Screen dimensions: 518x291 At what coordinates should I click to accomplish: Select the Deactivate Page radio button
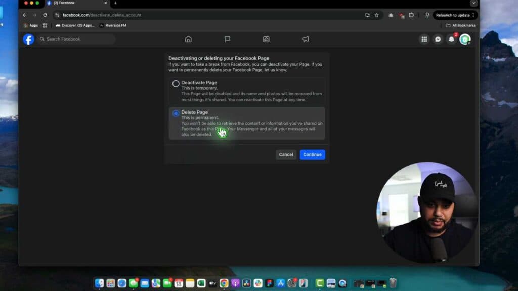(176, 84)
